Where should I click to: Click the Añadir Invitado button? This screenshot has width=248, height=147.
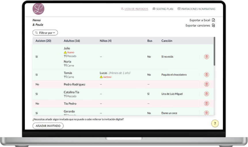tap(48, 126)
